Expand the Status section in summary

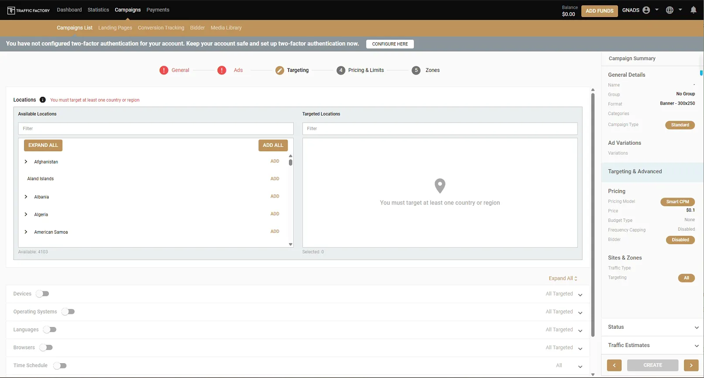(x=652, y=327)
